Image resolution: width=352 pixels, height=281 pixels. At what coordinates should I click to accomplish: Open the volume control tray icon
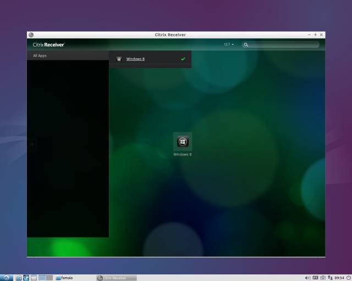307,278
